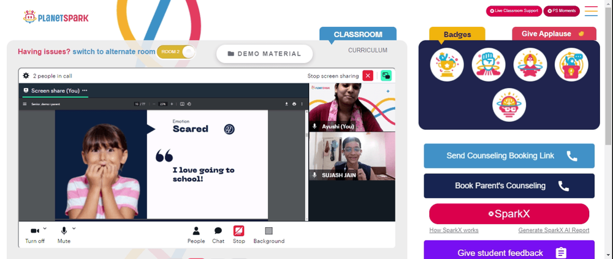Screen dimensions: 613x259
Task: Select Ayushi (You) video tile
Action: point(352,107)
